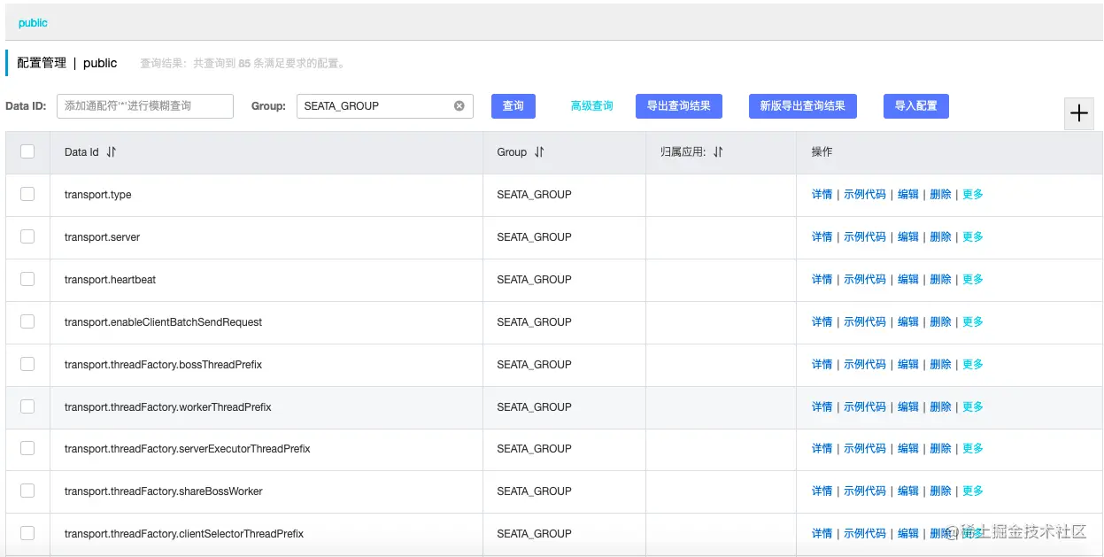Open 高级查询 advanced search

tap(592, 105)
